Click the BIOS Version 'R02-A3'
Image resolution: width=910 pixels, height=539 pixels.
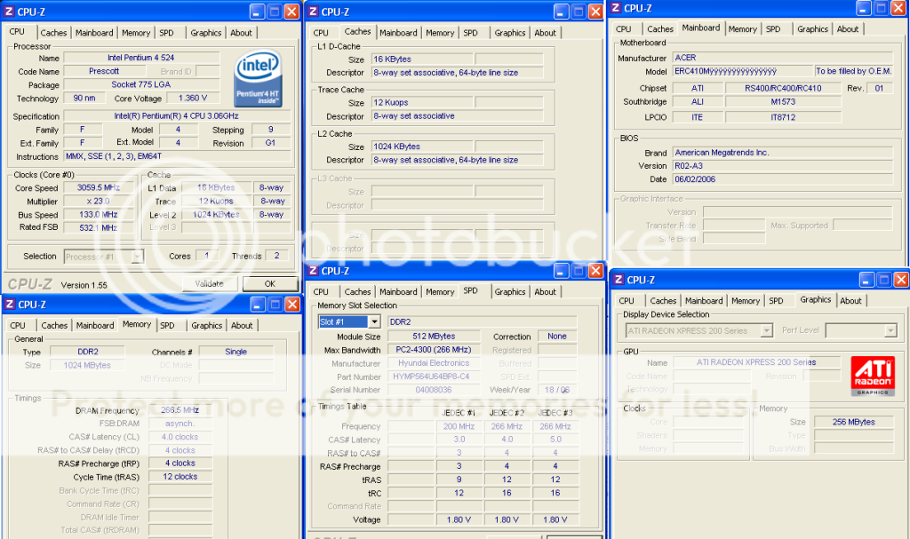(x=782, y=166)
